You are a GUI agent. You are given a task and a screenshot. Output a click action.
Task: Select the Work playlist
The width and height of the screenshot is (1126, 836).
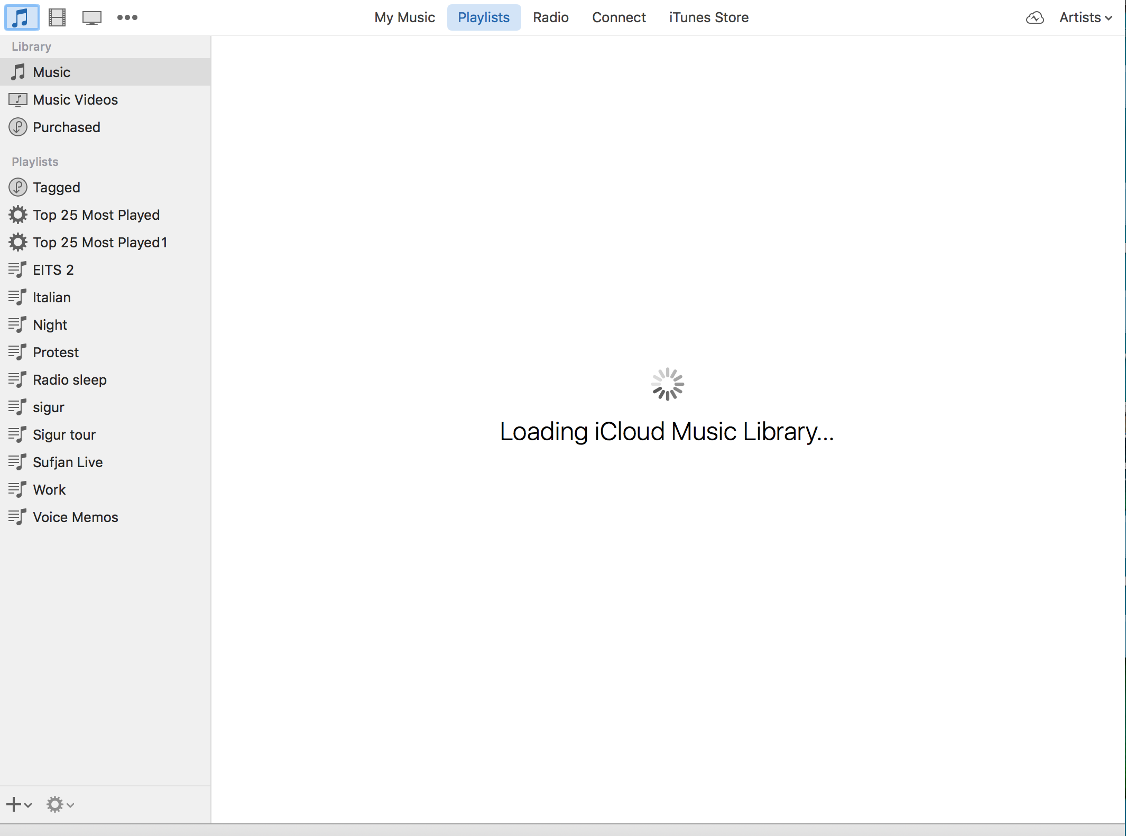coord(105,489)
